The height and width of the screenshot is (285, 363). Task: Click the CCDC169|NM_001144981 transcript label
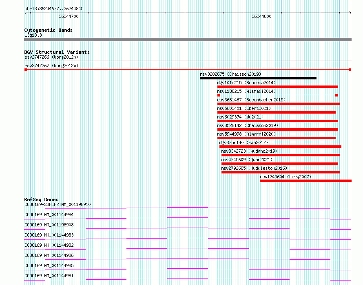click(49, 276)
